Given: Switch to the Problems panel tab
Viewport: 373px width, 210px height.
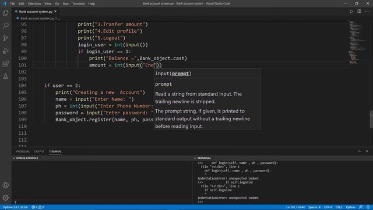Looking at the screenshot, I should [x=23, y=152].
